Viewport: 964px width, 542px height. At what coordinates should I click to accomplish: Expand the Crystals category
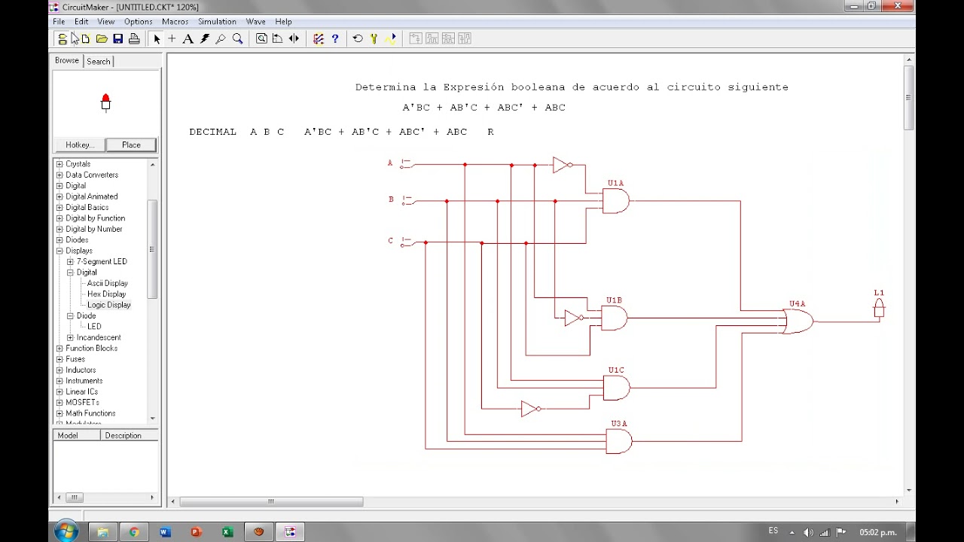59,164
